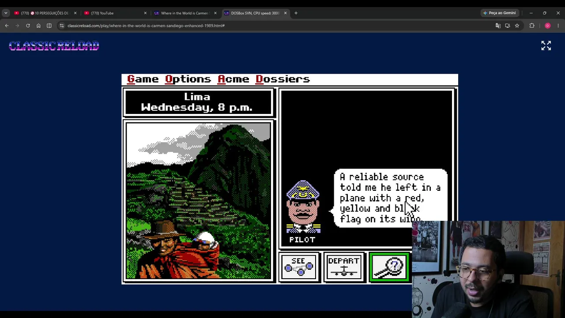
Task: Click the See Connections route icon
Action: (x=299, y=267)
